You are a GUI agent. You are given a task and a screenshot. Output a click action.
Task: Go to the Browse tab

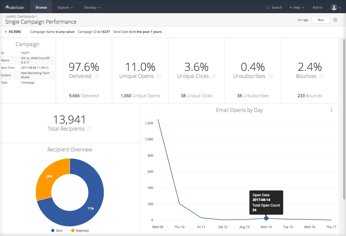41,7
